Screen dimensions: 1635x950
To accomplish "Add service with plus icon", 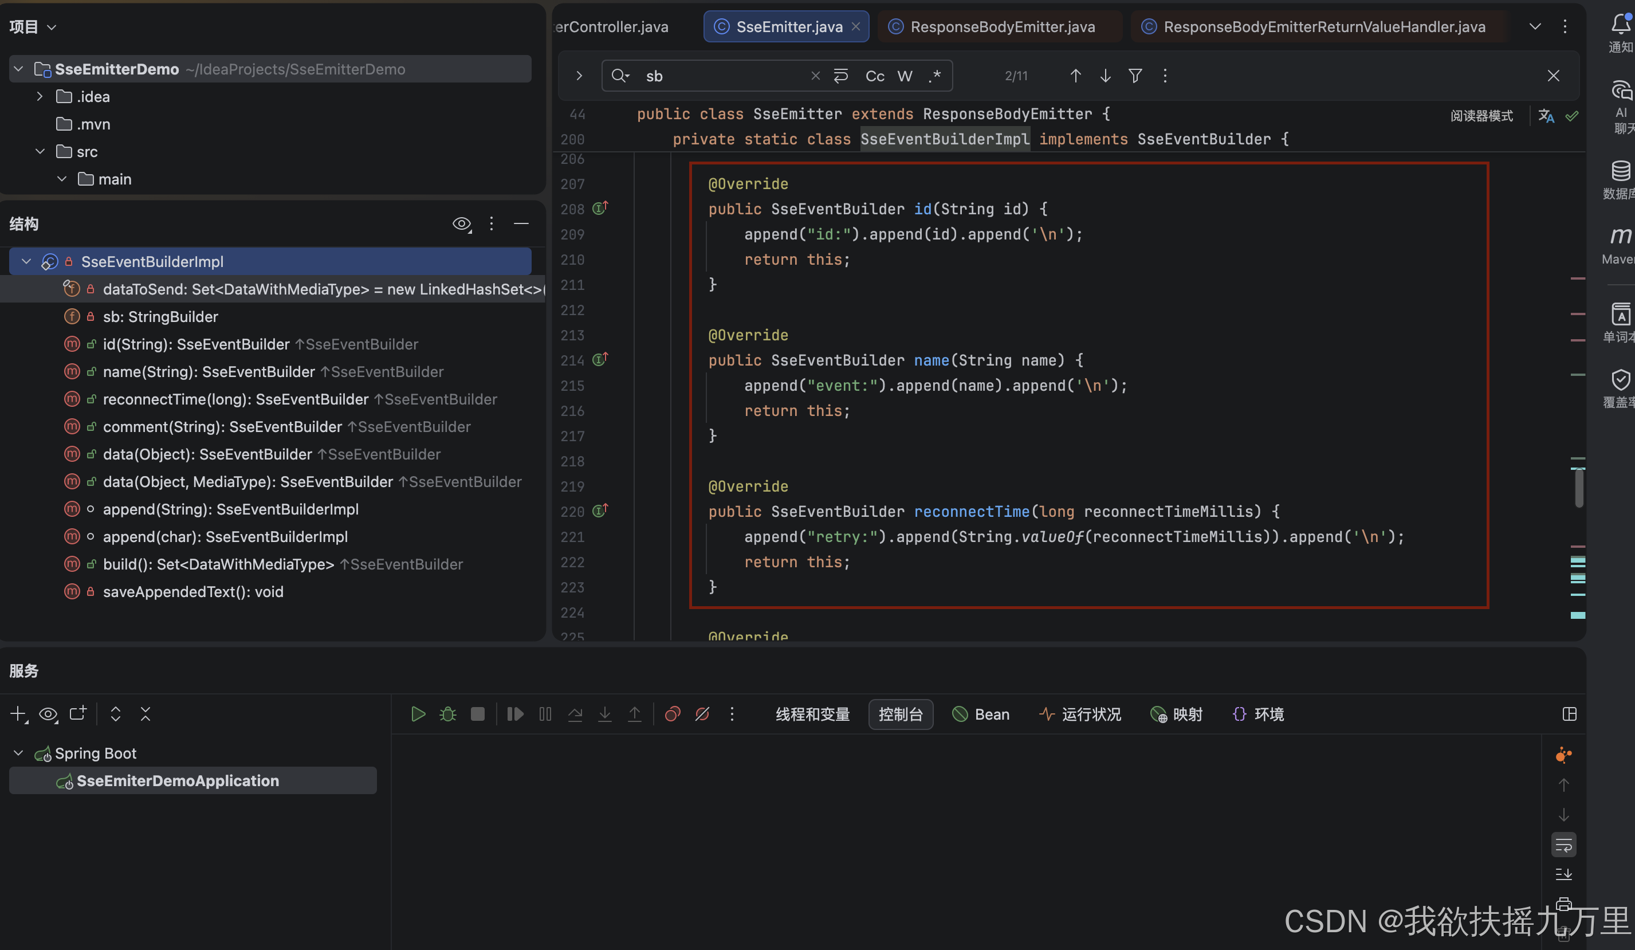I will pyautogui.click(x=18, y=714).
